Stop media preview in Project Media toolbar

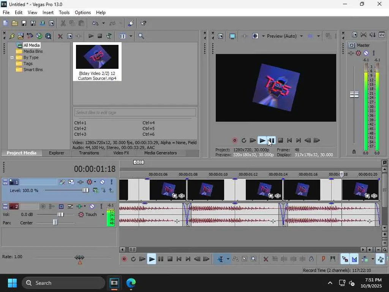click(100, 36)
